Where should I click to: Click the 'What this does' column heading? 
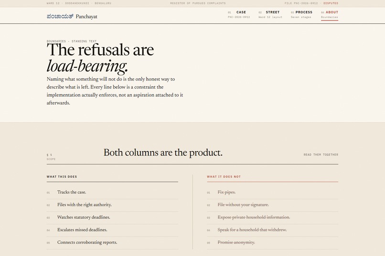[x=62, y=177]
